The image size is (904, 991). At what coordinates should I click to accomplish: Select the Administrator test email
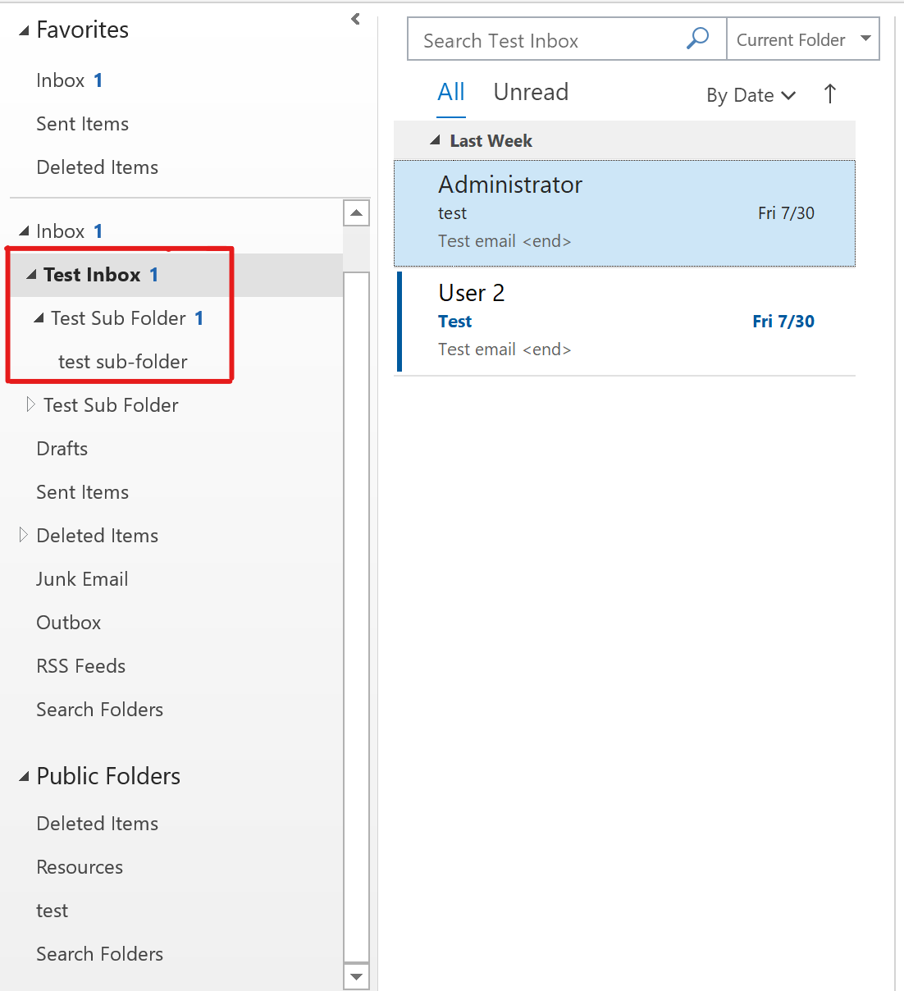[625, 213]
